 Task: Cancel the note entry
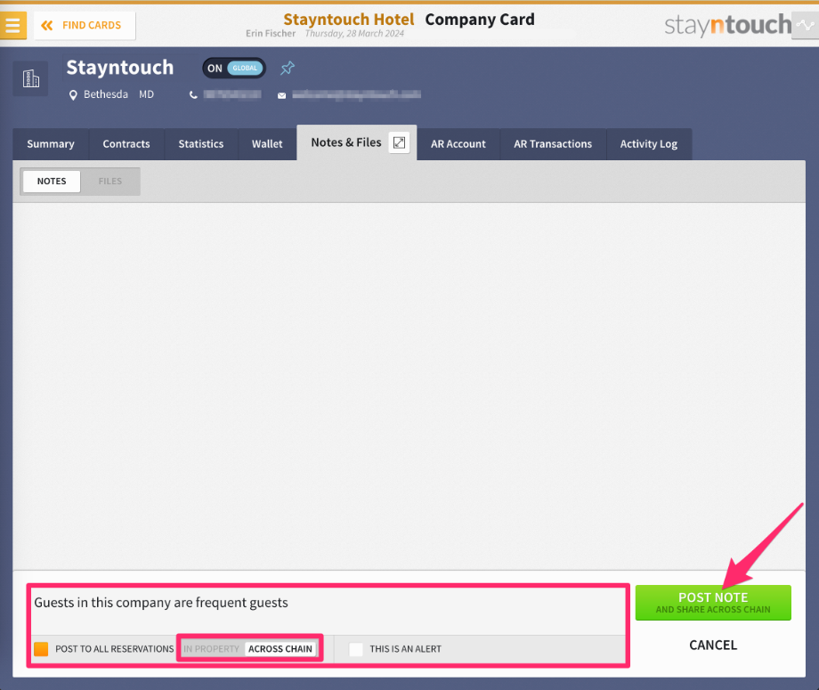(x=713, y=645)
